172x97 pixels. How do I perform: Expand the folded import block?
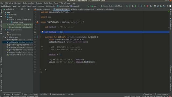point(49,17)
